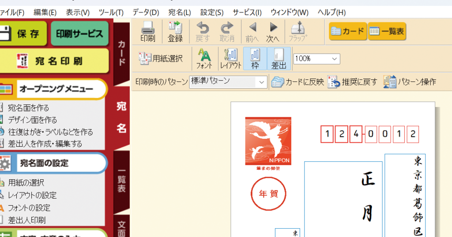The width and height of the screenshot is (452, 237).
Task: Click the 戻す undo arrow
Action: (203, 31)
